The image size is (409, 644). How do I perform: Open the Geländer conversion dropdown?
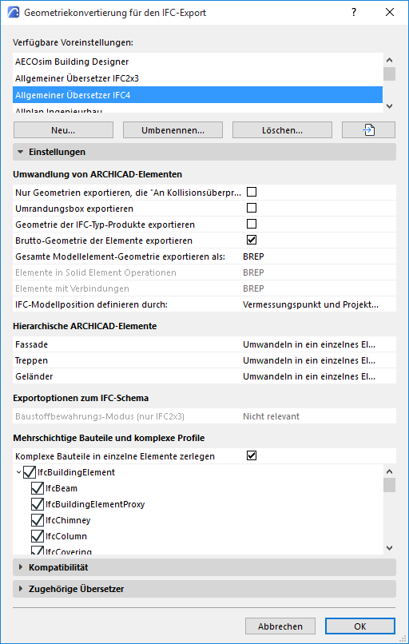point(319,376)
